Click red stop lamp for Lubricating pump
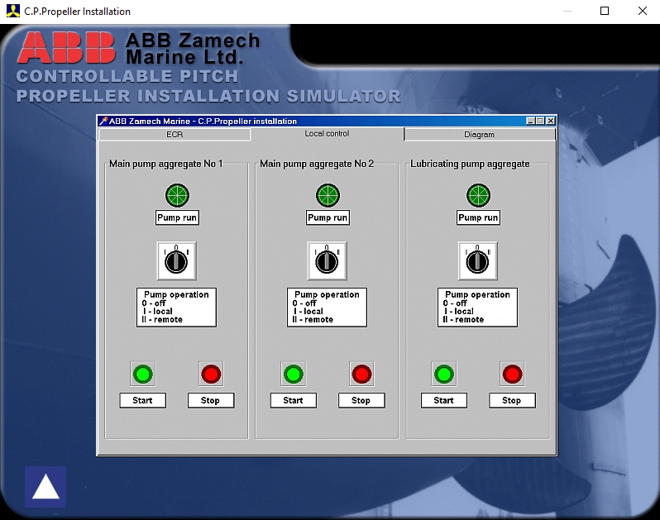Screen dimensions: 660x520 [512, 374]
